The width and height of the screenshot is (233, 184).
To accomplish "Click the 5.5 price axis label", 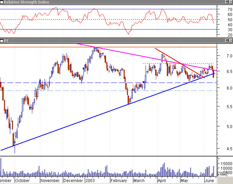I will [x=229, y=107].
